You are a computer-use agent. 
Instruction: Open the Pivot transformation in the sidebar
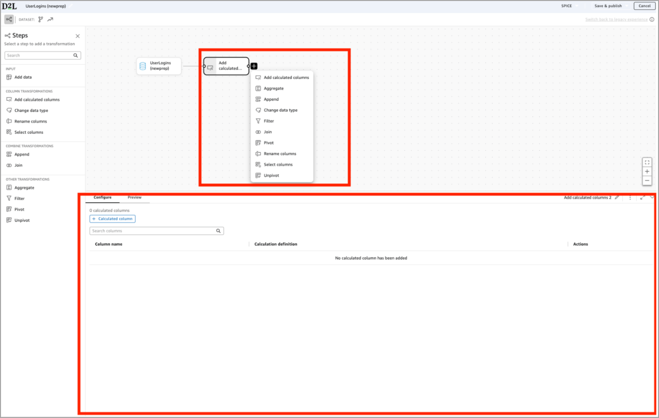point(19,209)
